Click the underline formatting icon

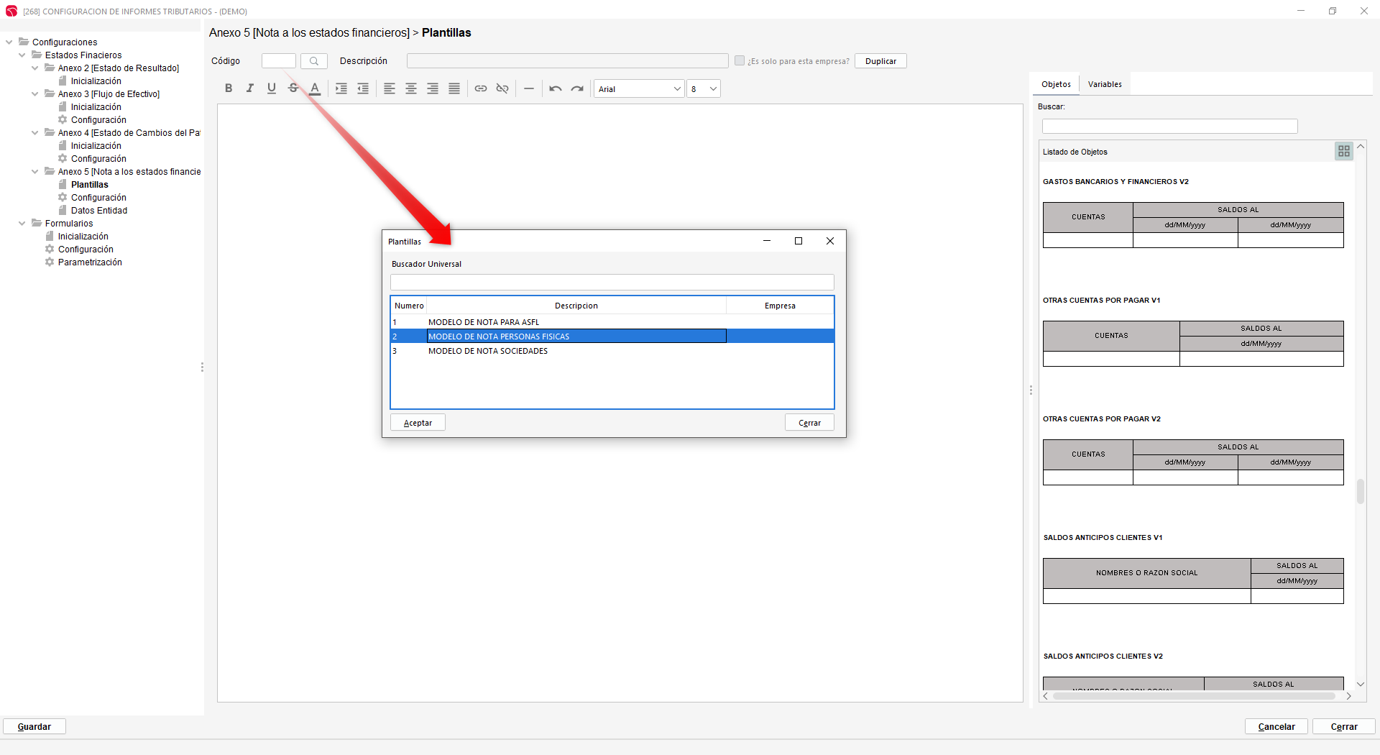[272, 88]
